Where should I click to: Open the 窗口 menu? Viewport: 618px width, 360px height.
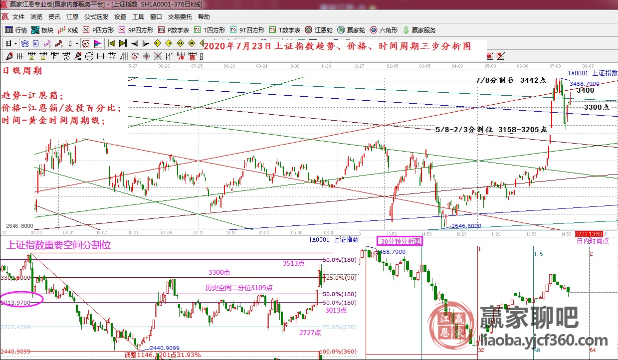156,16
